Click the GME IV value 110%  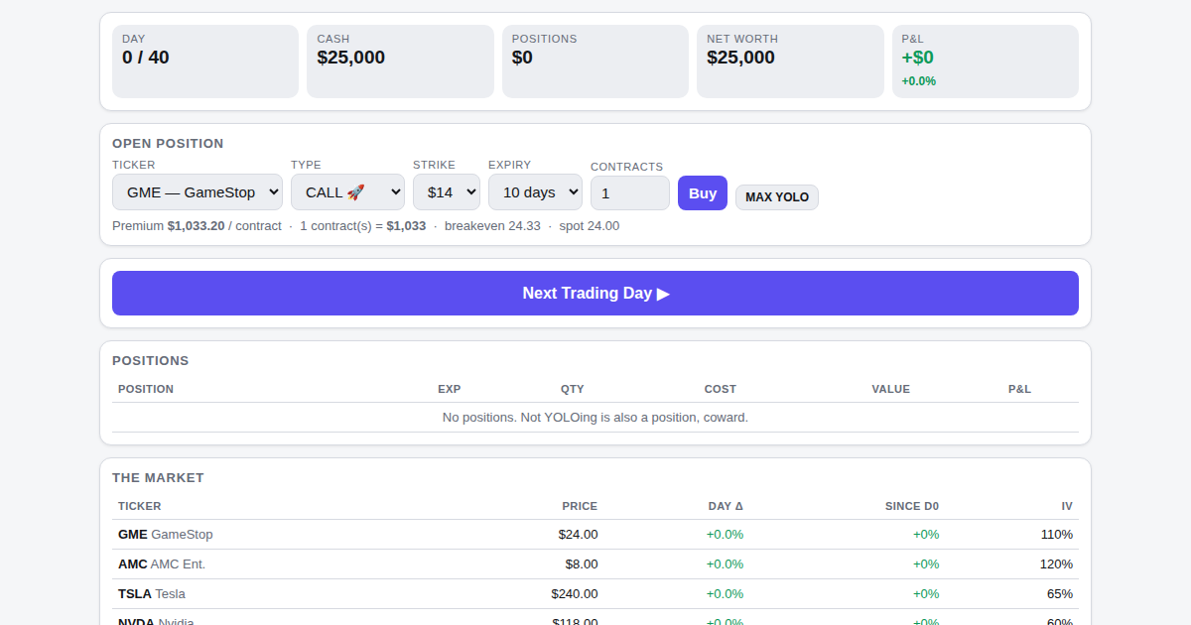click(1057, 535)
